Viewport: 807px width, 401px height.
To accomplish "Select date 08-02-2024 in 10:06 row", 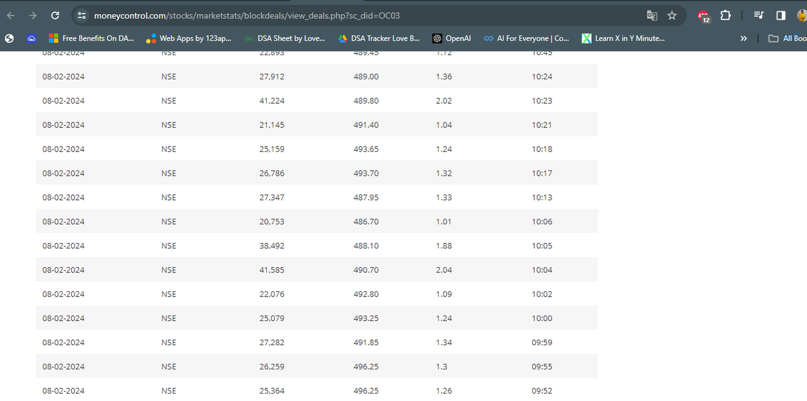I will 63,222.
